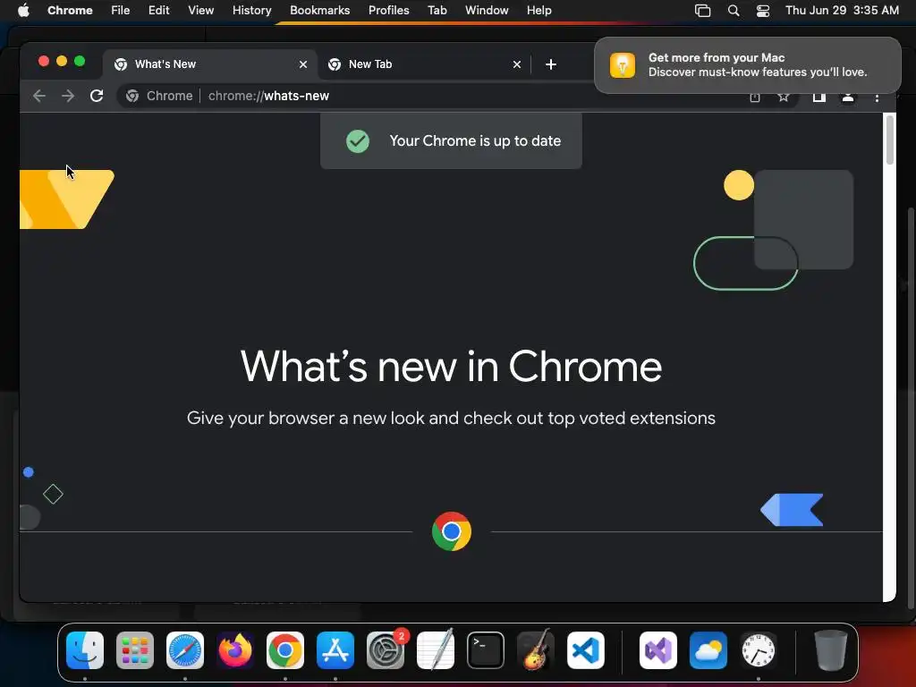The height and width of the screenshot is (687, 916).
Task: Open the Help menu
Action: 539,11
